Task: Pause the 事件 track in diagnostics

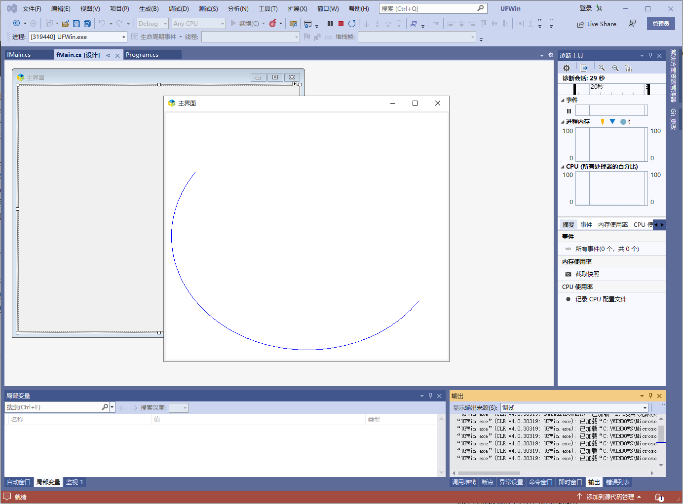Action: pyautogui.click(x=569, y=111)
